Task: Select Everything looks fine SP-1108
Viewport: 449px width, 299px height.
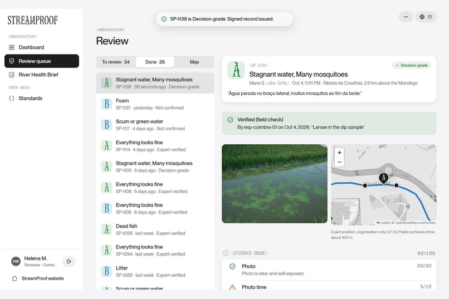Action: pyautogui.click(x=155, y=188)
